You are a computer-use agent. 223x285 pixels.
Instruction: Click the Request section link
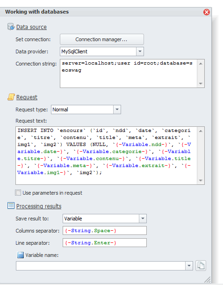coord(27,97)
